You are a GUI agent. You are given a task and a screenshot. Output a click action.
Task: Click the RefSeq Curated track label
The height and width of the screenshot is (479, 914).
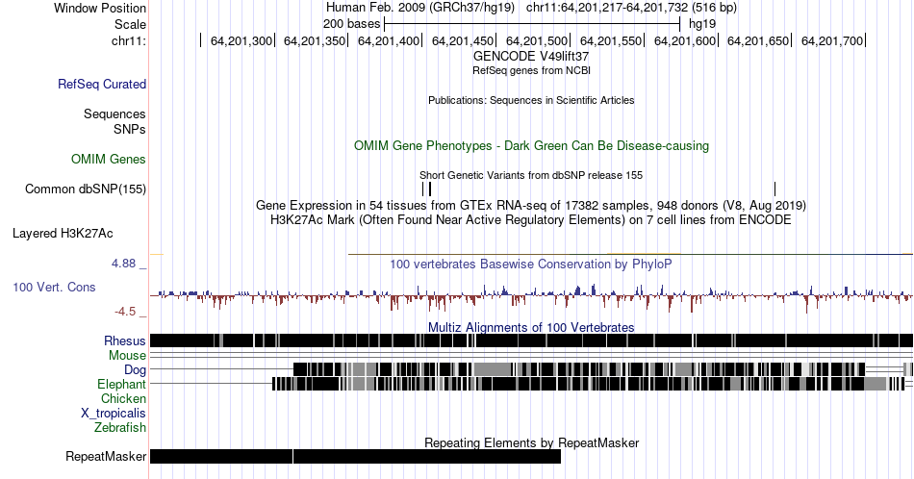tap(101, 84)
